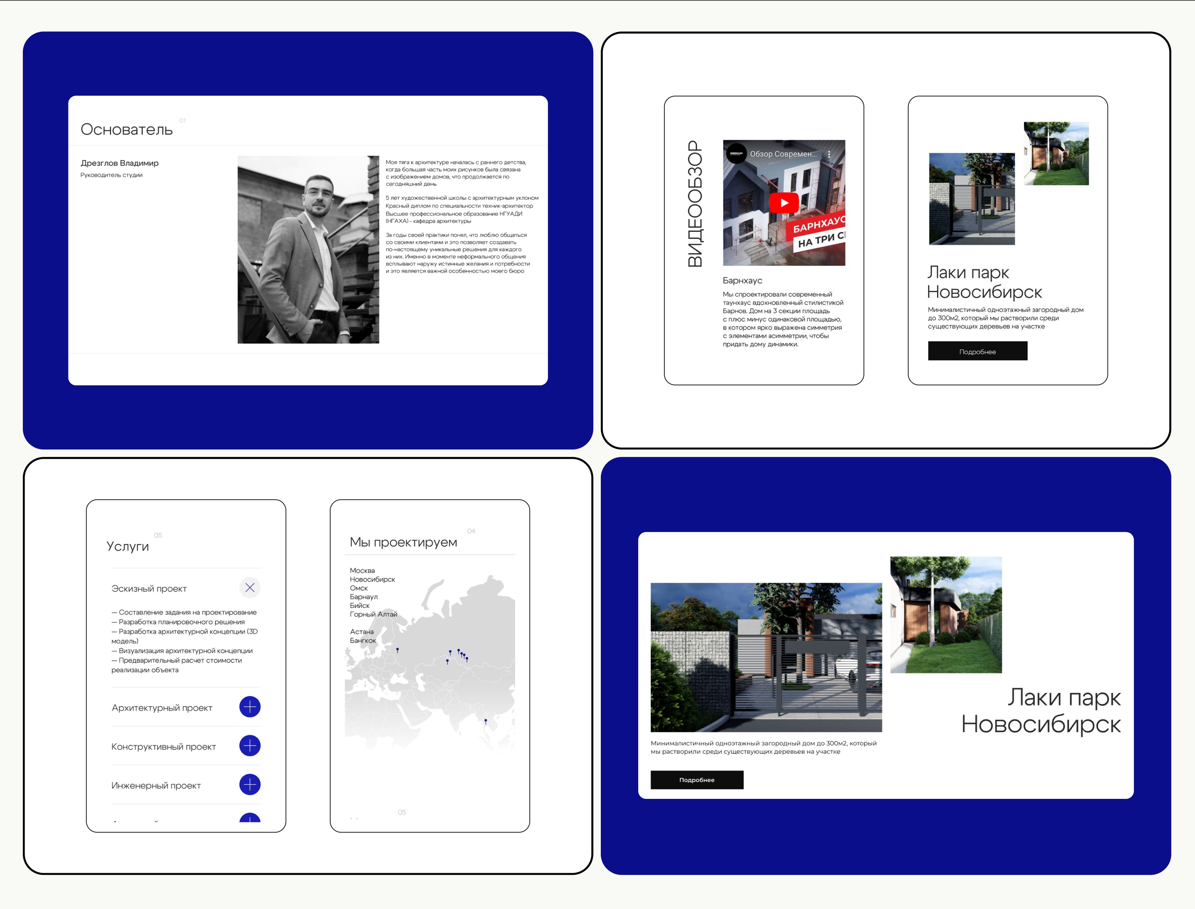Play the Барнхаус YouTube video
The height and width of the screenshot is (909, 1195).
click(784, 203)
